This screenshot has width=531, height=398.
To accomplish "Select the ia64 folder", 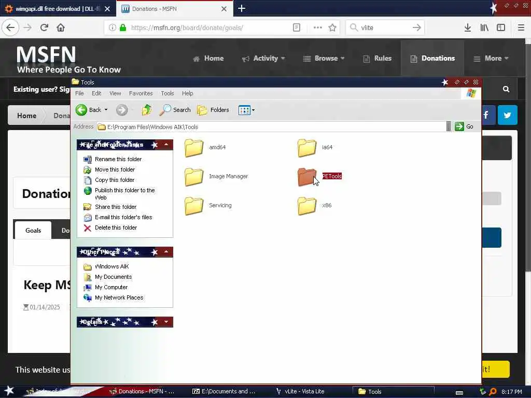I will point(315,148).
